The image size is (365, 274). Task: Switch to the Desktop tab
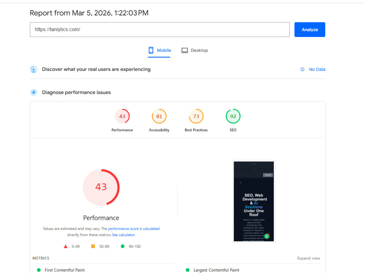coord(195,50)
